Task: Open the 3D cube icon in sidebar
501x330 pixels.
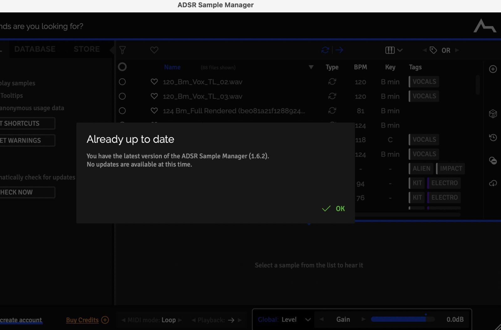Action: click(x=493, y=114)
